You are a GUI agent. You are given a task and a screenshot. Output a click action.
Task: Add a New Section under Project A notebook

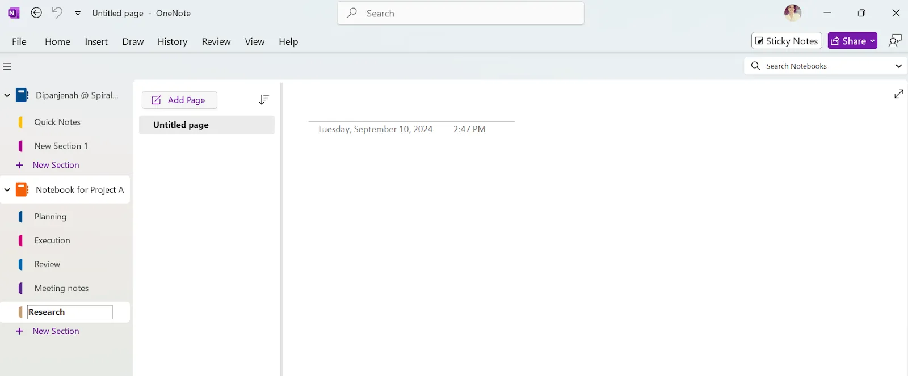[56, 331]
